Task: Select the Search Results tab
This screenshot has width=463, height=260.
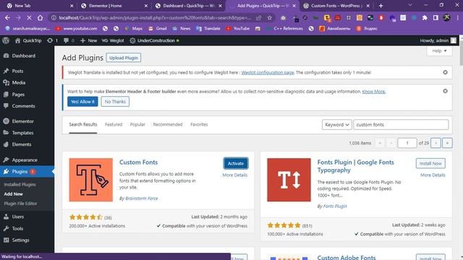Action: click(83, 124)
